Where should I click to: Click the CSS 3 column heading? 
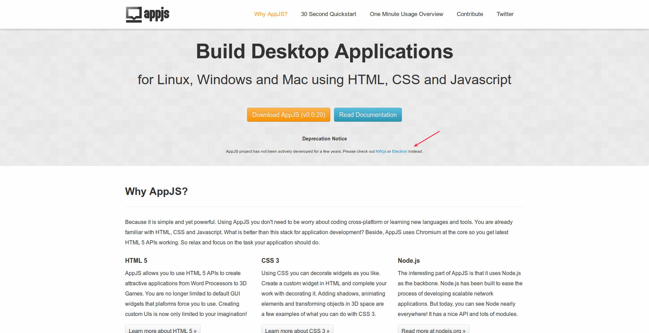pos(270,260)
